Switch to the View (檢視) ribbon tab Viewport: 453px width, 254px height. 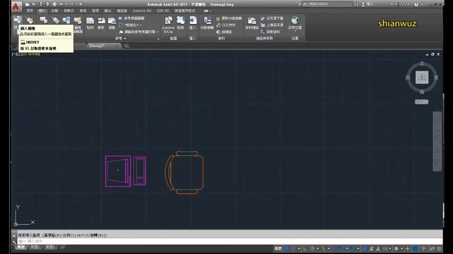tap(83, 11)
